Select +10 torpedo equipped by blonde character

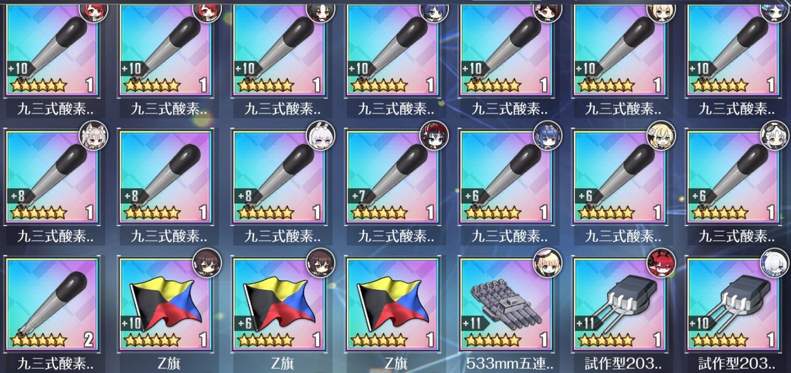(x=620, y=49)
